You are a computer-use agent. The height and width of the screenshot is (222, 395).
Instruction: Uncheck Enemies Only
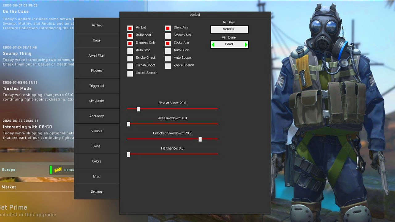[130, 43]
